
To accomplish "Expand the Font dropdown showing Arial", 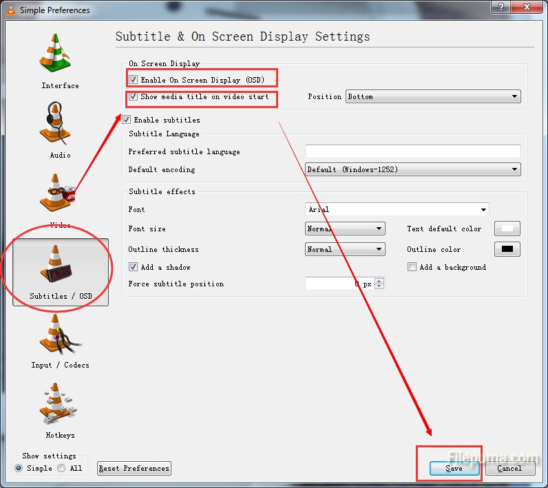I will tap(397, 209).
